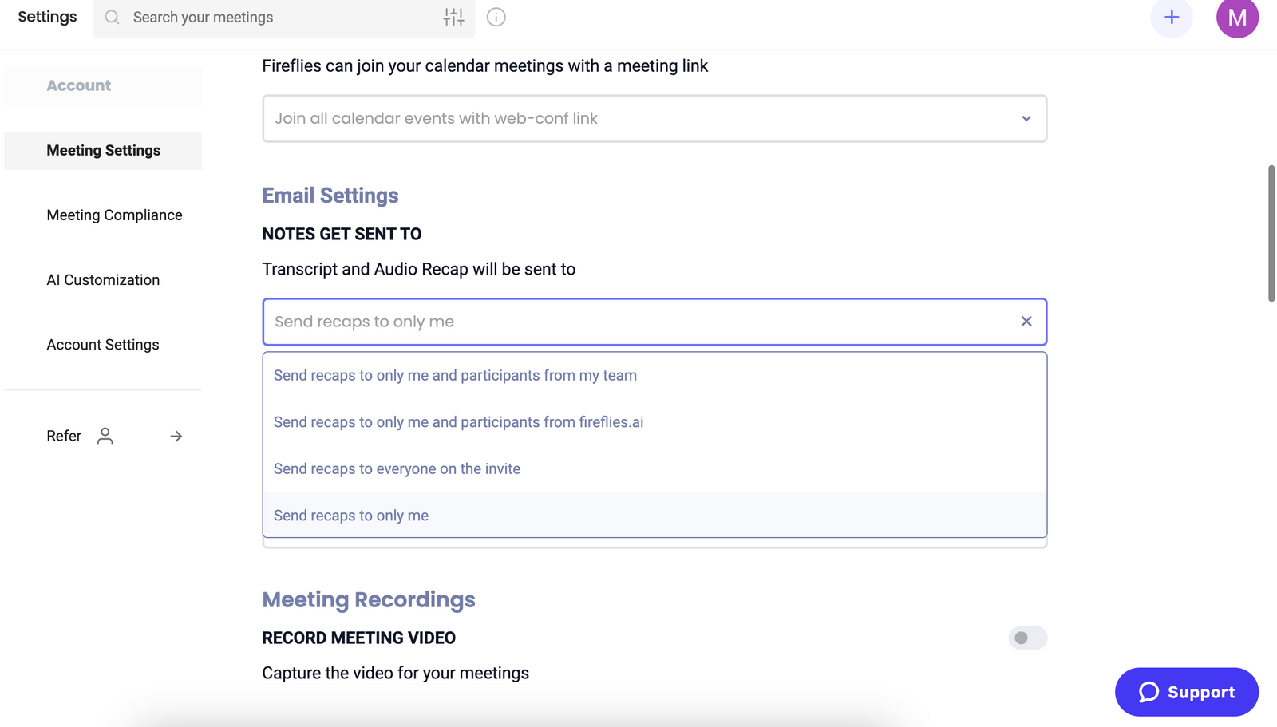1277x727 pixels.
Task: Select recaps to participants from my team
Action: pos(455,376)
